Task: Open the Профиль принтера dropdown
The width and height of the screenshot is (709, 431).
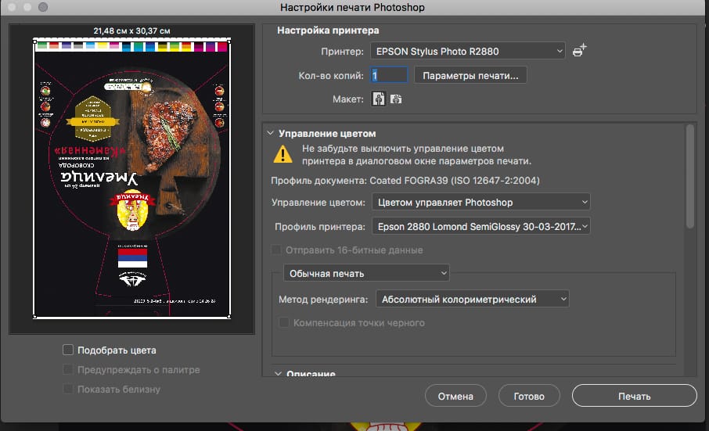Action: (480, 227)
